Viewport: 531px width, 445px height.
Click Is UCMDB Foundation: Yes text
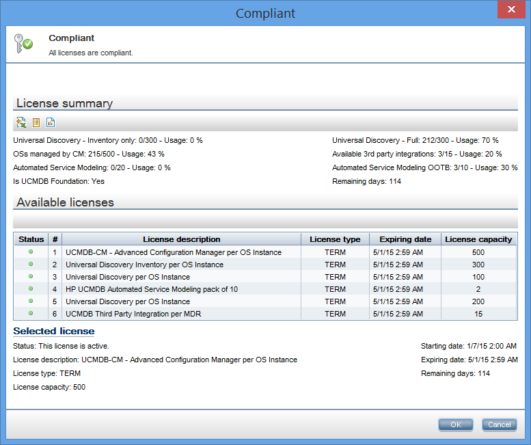coord(59,181)
